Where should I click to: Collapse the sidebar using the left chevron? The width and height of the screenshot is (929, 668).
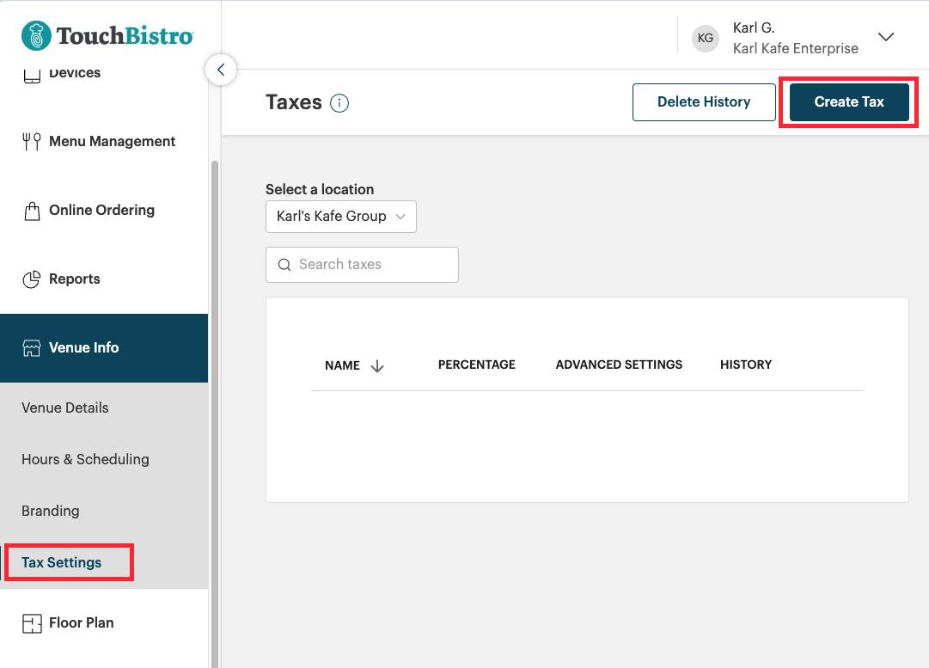(x=221, y=70)
